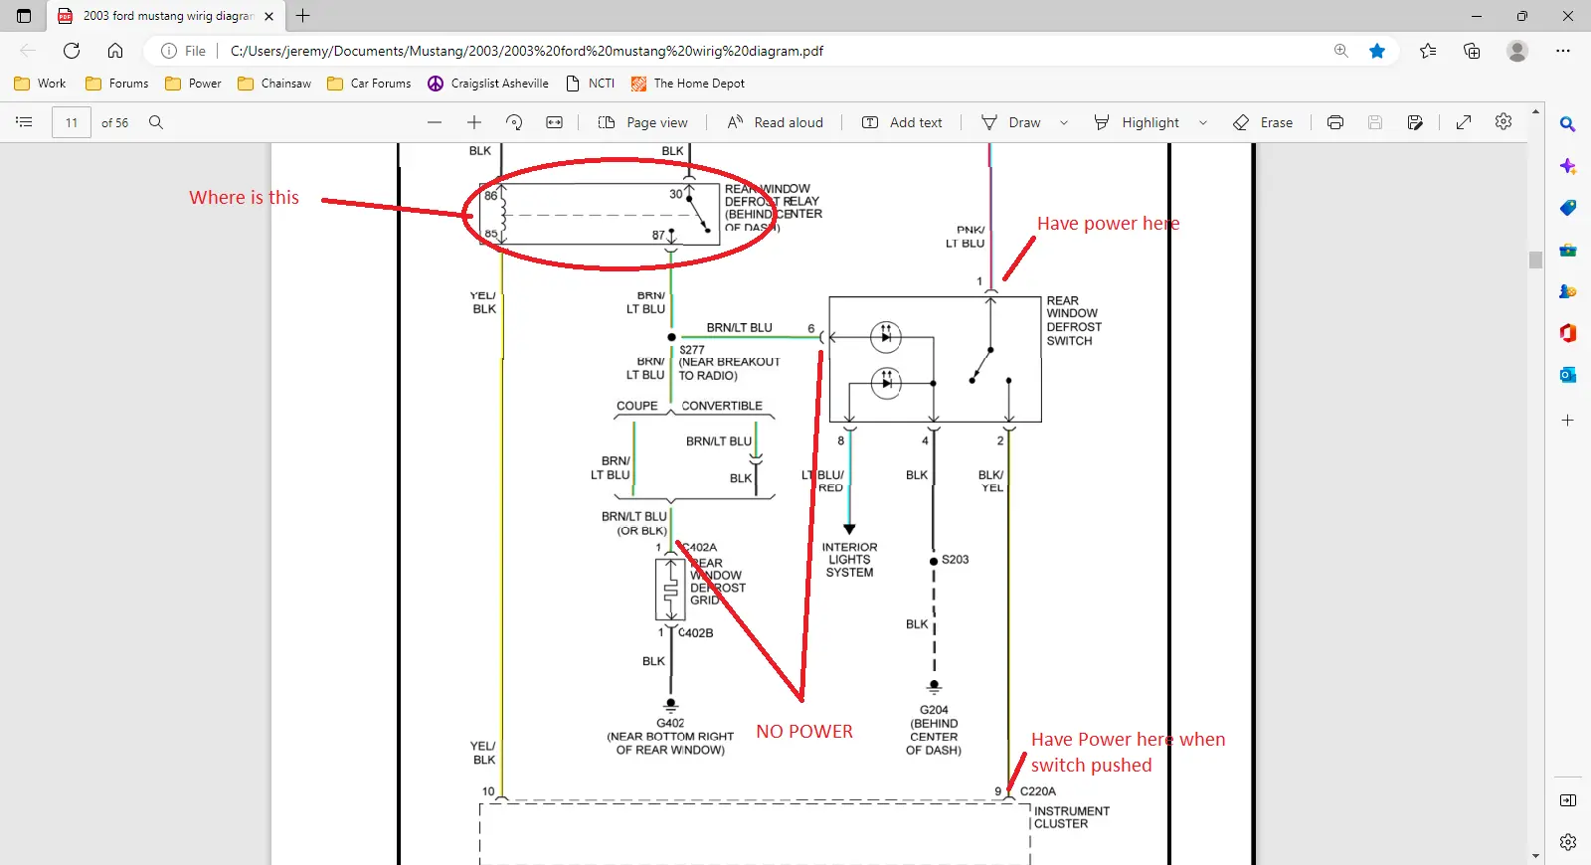Open Collections panel
This screenshot has height=865, width=1591.
coord(1472,51)
